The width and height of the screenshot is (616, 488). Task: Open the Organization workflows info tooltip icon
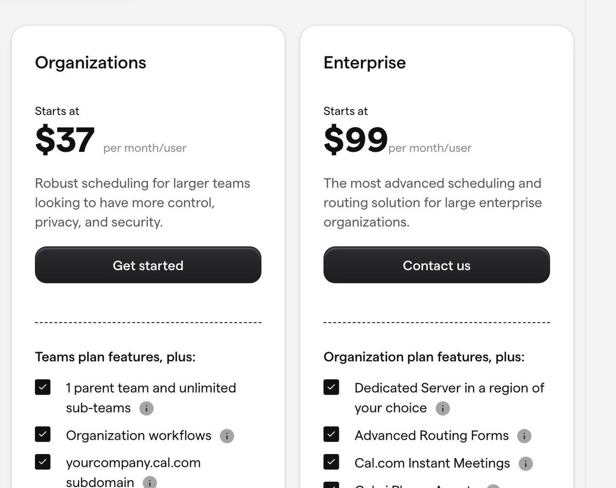(x=226, y=436)
